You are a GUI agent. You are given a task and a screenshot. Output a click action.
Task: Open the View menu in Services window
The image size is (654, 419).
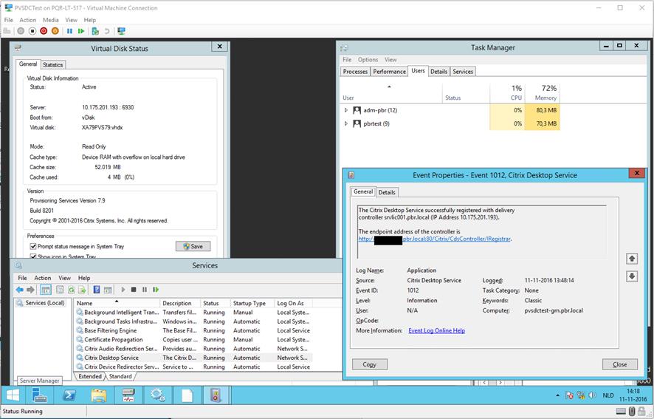64,278
